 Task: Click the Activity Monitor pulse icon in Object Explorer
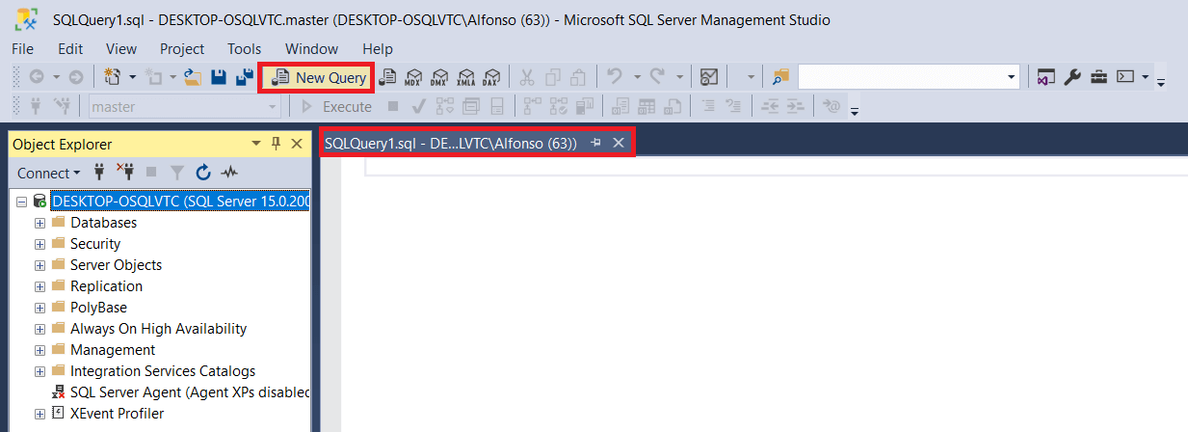(229, 173)
